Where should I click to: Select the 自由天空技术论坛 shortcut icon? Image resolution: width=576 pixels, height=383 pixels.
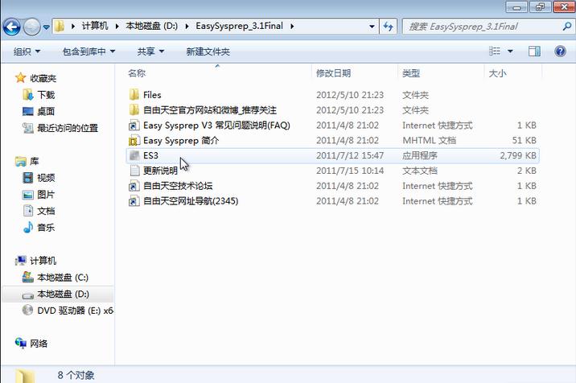point(134,186)
